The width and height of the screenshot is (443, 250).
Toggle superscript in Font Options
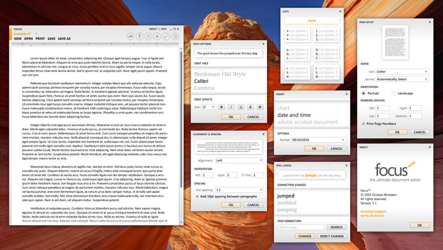pyautogui.click(x=260, y=107)
